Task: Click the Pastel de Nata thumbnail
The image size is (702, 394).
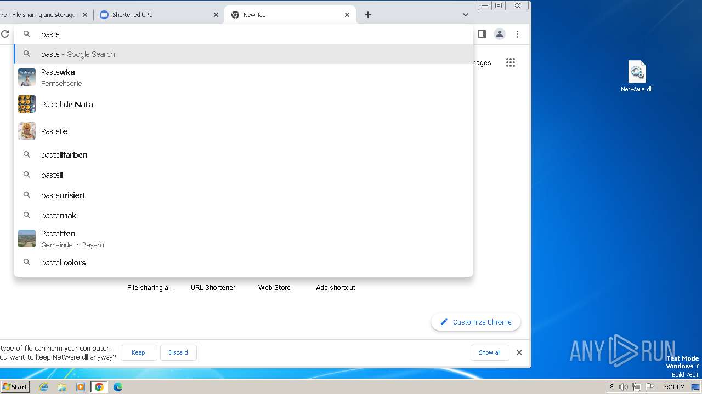Action: [27, 104]
